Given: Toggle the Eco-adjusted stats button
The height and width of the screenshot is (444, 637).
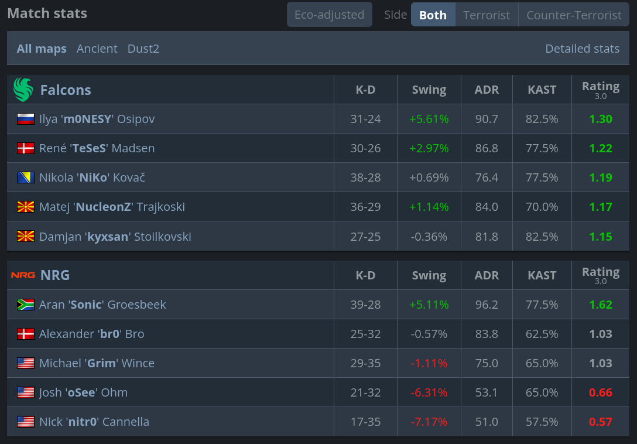Looking at the screenshot, I should click(x=329, y=15).
